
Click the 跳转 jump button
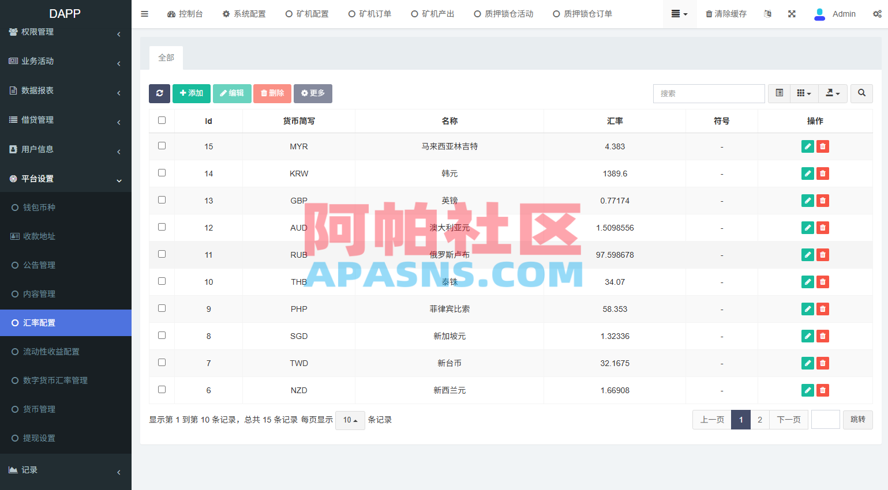pyautogui.click(x=858, y=420)
